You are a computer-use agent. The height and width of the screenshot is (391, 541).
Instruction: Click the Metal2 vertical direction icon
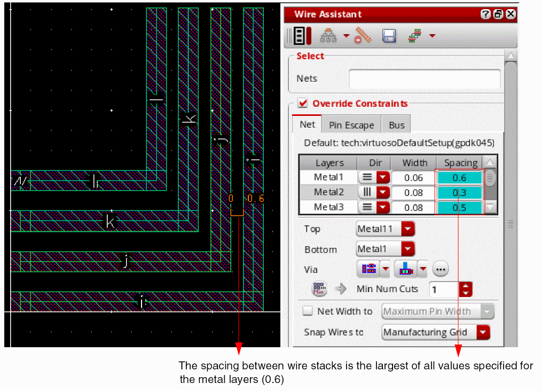[x=367, y=192]
